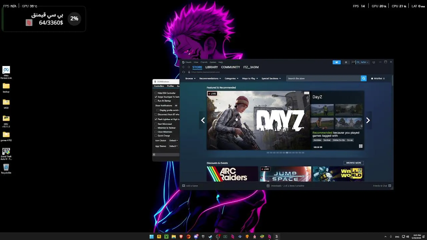Open File Explorer in taskbar
427x240 pixels.
pos(173,237)
